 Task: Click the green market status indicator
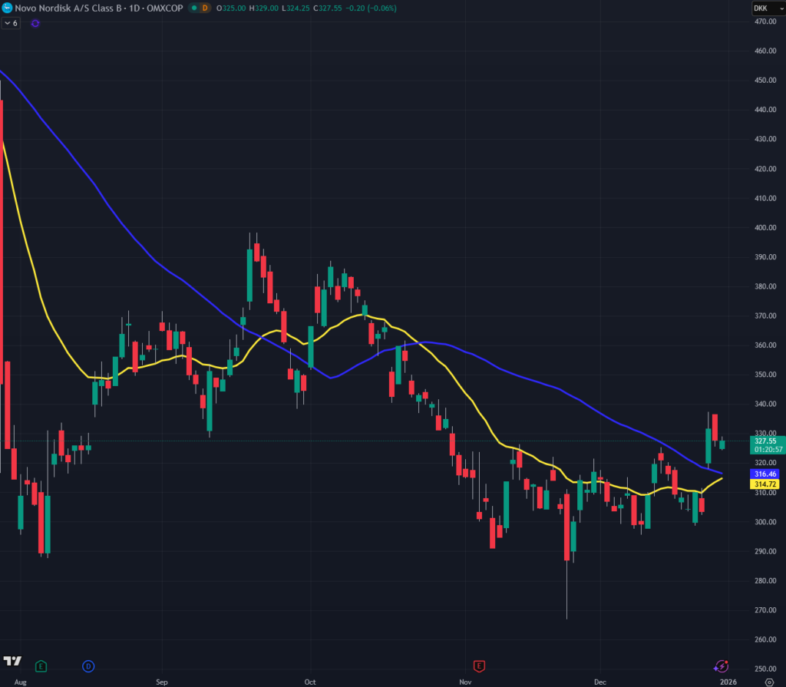tap(193, 8)
